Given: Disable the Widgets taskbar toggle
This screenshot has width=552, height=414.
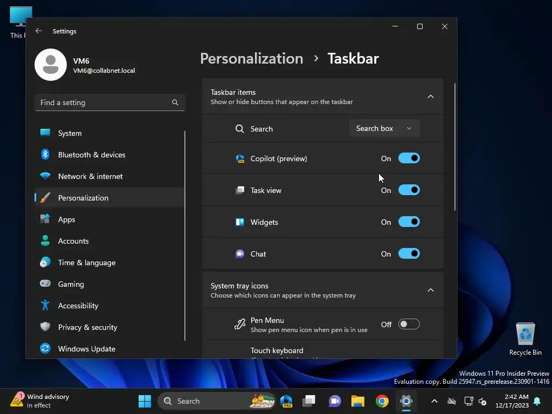Looking at the screenshot, I should (x=409, y=222).
